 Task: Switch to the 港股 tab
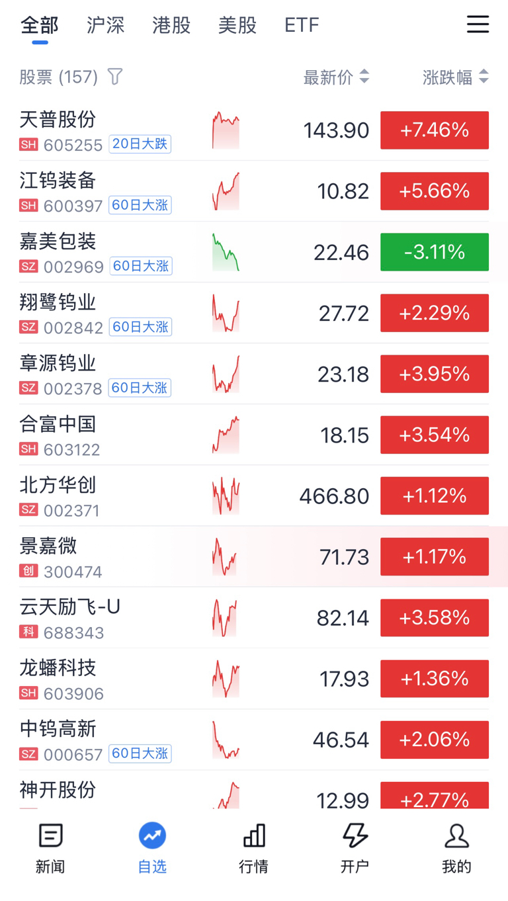(171, 25)
